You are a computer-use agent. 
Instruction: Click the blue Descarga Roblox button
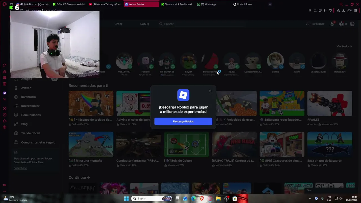[x=183, y=122]
